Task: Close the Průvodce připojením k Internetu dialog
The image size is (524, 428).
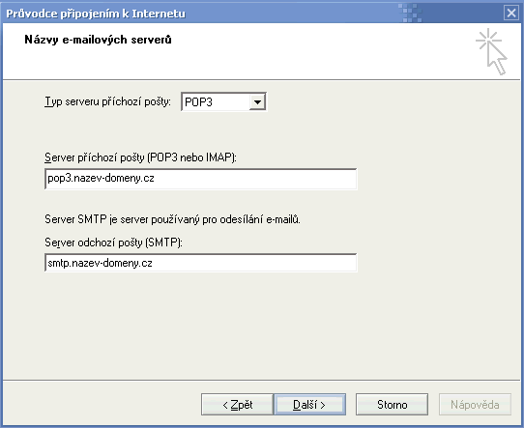Action: pyautogui.click(x=511, y=13)
